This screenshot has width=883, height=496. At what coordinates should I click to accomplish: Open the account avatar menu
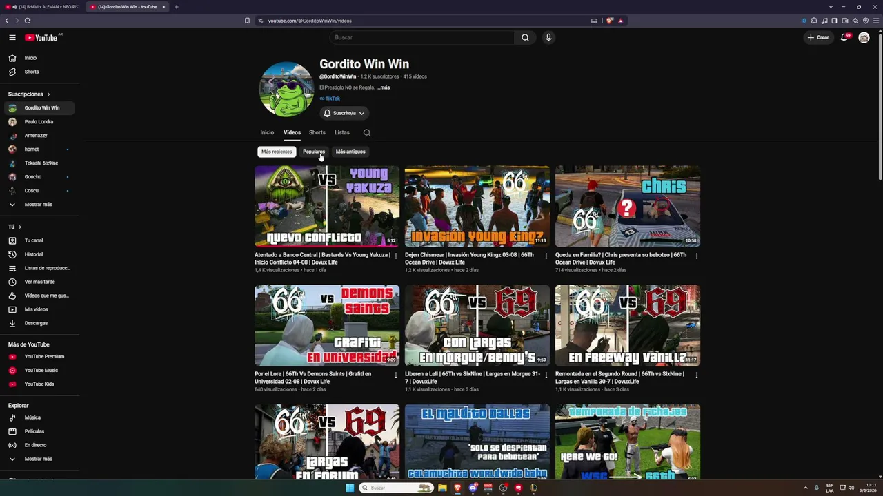pyautogui.click(x=864, y=37)
